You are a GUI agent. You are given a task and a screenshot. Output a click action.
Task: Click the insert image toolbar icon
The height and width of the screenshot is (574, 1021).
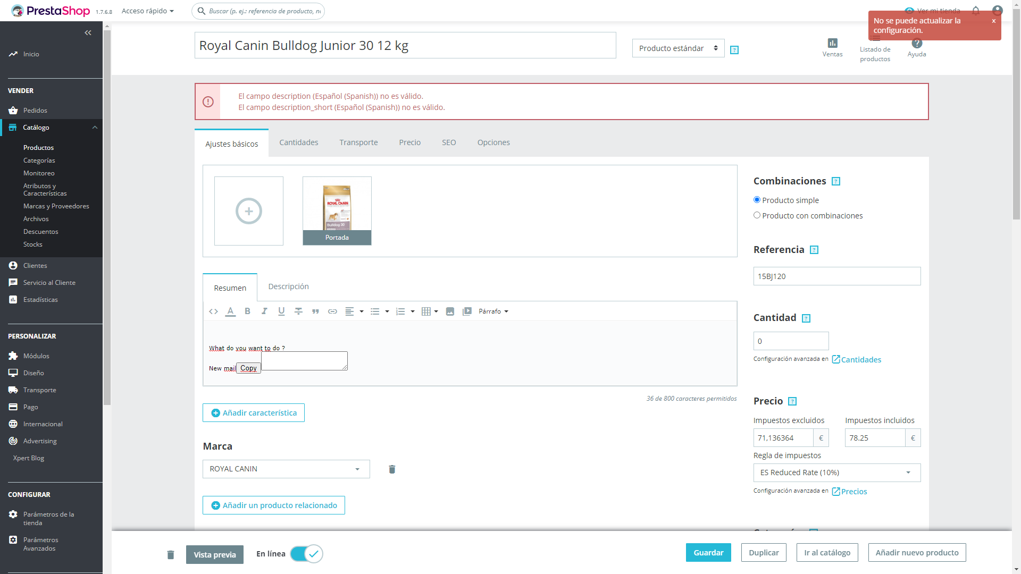click(x=450, y=311)
